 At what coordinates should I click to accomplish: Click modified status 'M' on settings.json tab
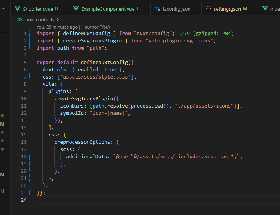(245, 9)
